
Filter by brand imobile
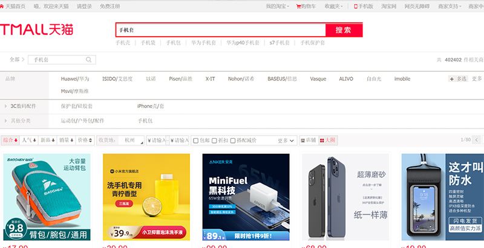pyautogui.click(x=402, y=79)
